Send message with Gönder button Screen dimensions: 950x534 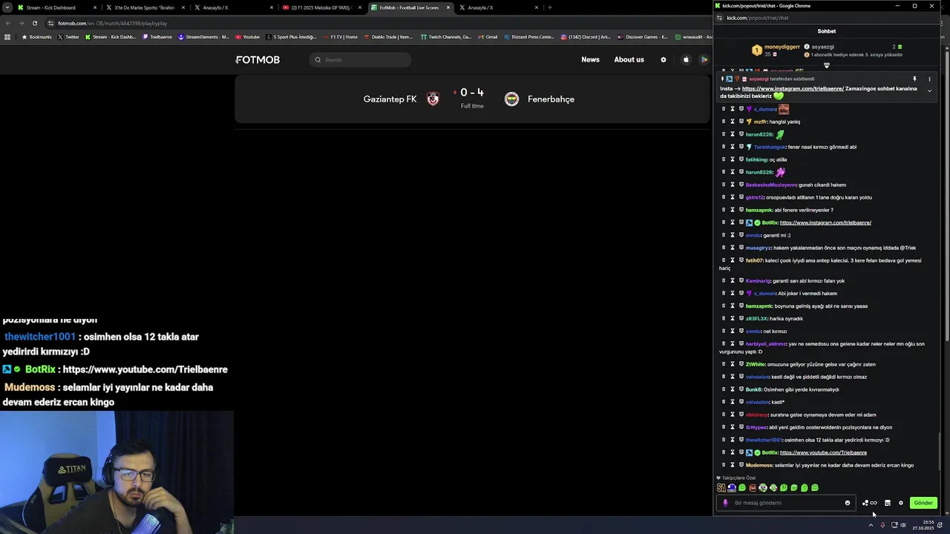923,503
